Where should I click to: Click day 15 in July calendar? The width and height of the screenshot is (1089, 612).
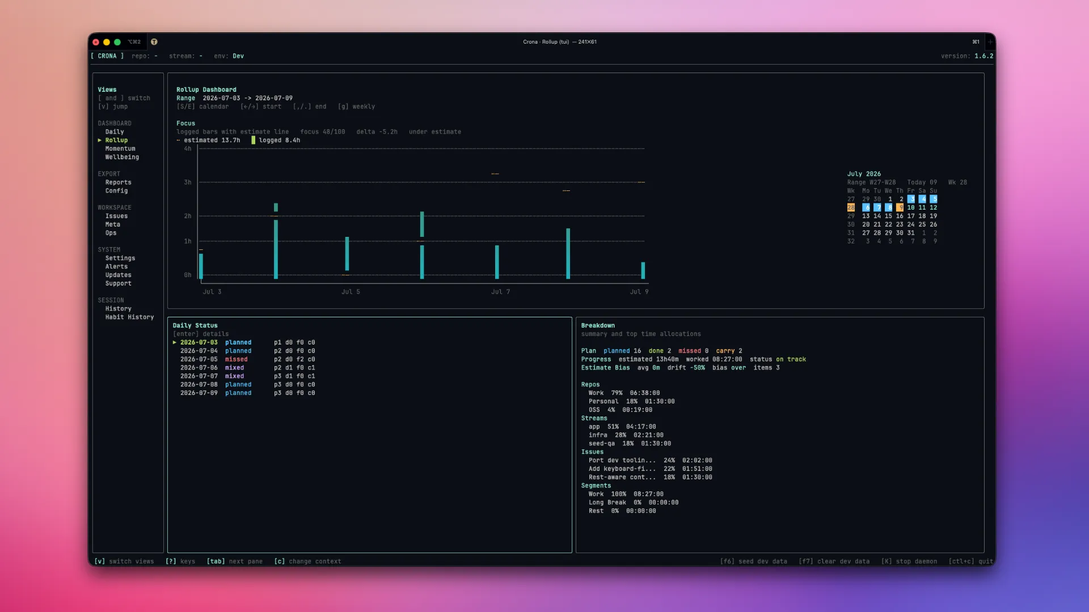click(888, 216)
